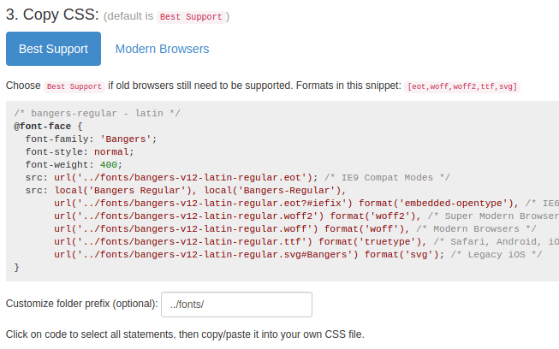Click the @font-face line in code
Viewport: 559px width, 349px height.
click(48, 126)
